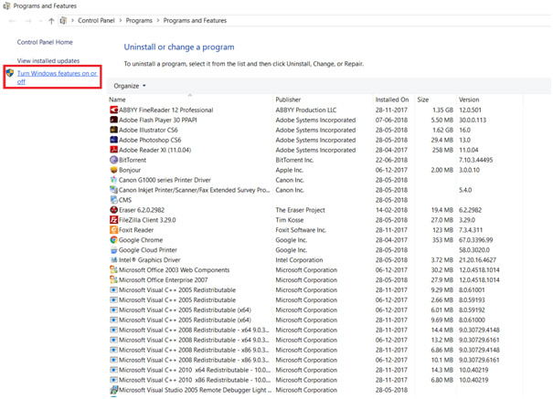
Task: Click version 67.0.3396.99 cell
Action: (476, 240)
